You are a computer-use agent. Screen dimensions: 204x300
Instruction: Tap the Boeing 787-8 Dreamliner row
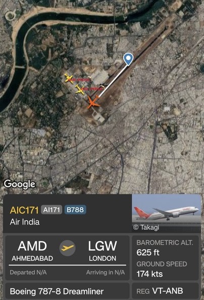click(x=67, y=291)
